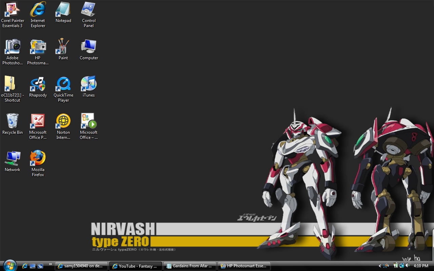The image size is (434, 271).
Task: Select the Rhapsody desktop shortcut
Action: click(38, 87)
